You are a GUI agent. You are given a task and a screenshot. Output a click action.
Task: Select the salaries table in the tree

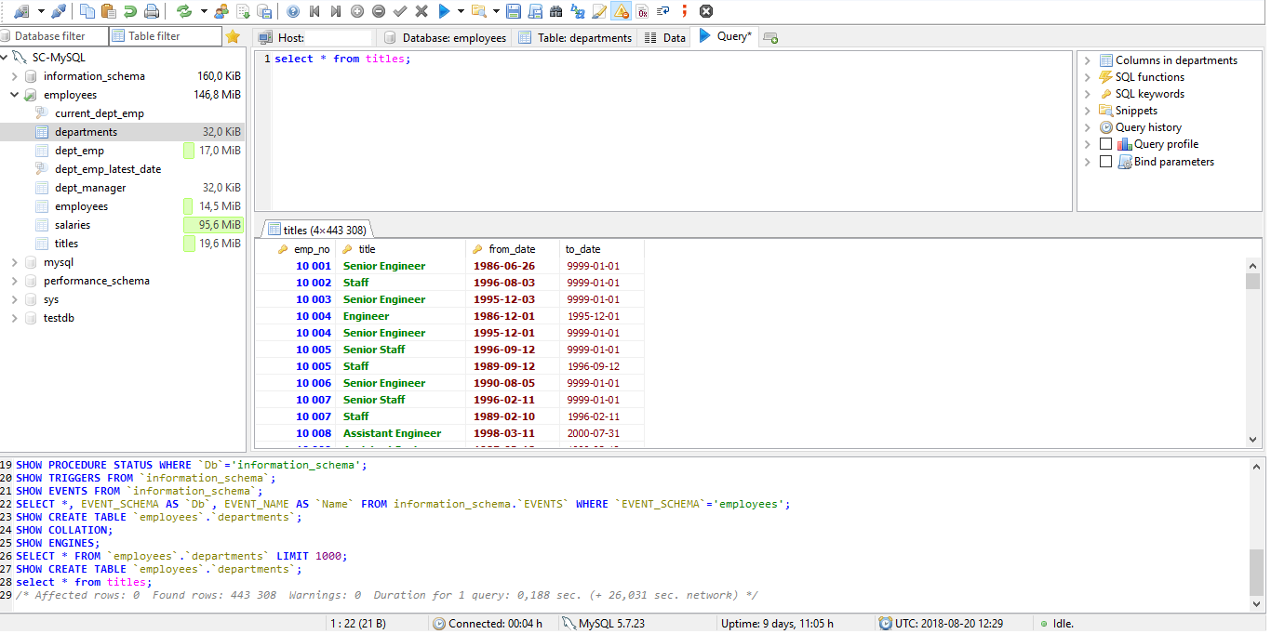[x=73, y=225]
